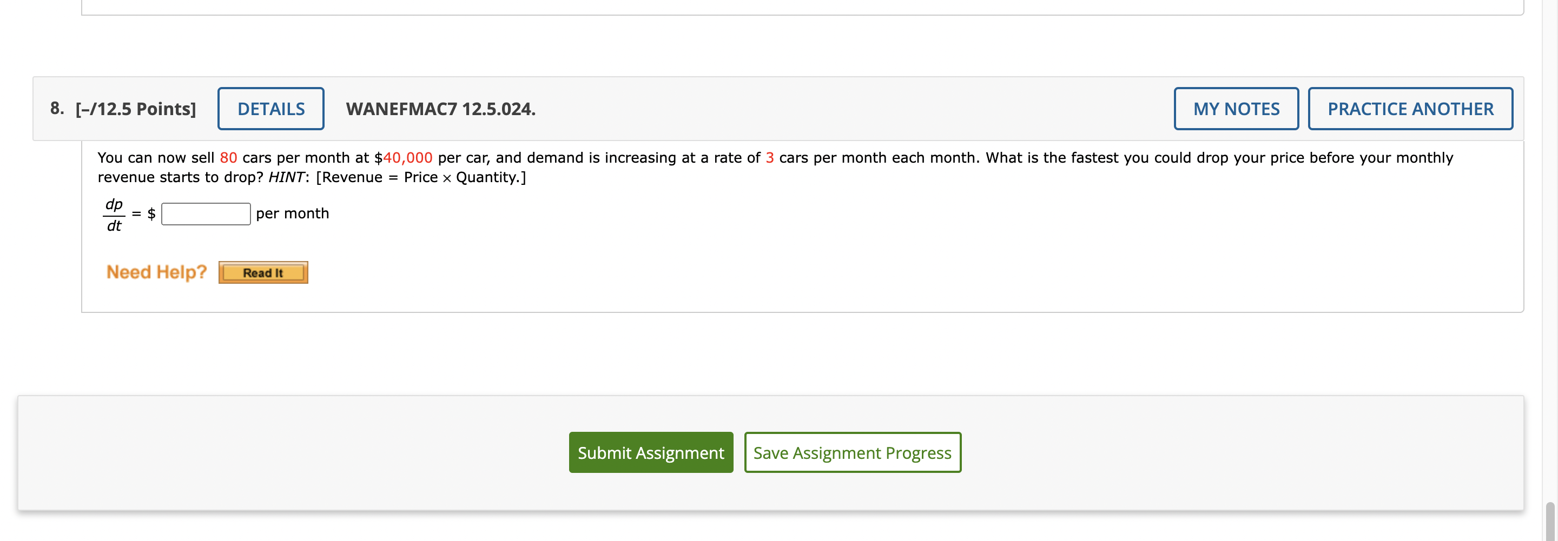The width and height of the screenshot is (1558, 541).
Task: Click the WANEFMAC7 12.5.024 title
Action: pos(440,109)
